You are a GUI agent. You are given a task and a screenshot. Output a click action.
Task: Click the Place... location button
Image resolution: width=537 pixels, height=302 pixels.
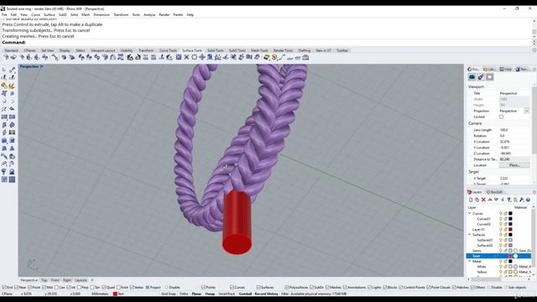click(514, 165)
